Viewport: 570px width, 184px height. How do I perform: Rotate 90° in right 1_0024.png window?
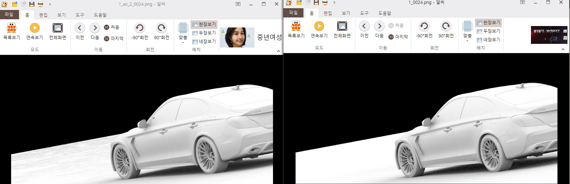[x=446, y=29]
